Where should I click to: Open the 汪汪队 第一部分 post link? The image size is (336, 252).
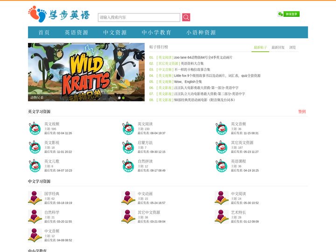206,88
